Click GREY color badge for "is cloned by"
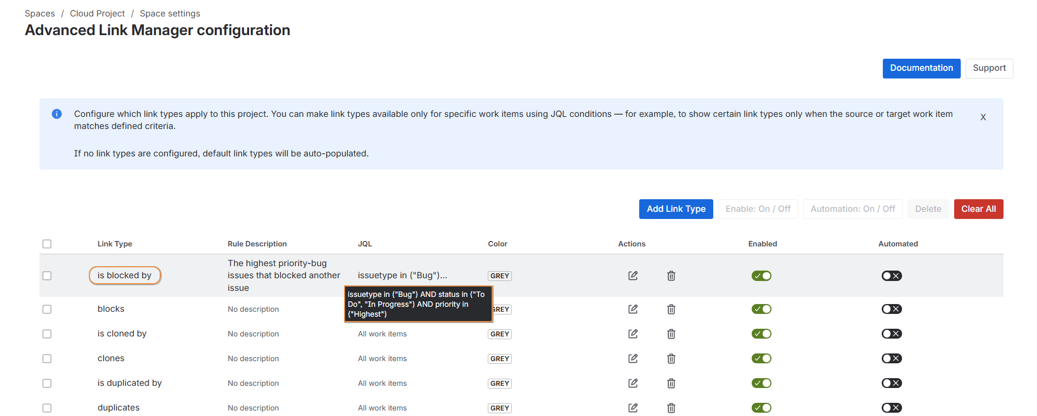 500,334
